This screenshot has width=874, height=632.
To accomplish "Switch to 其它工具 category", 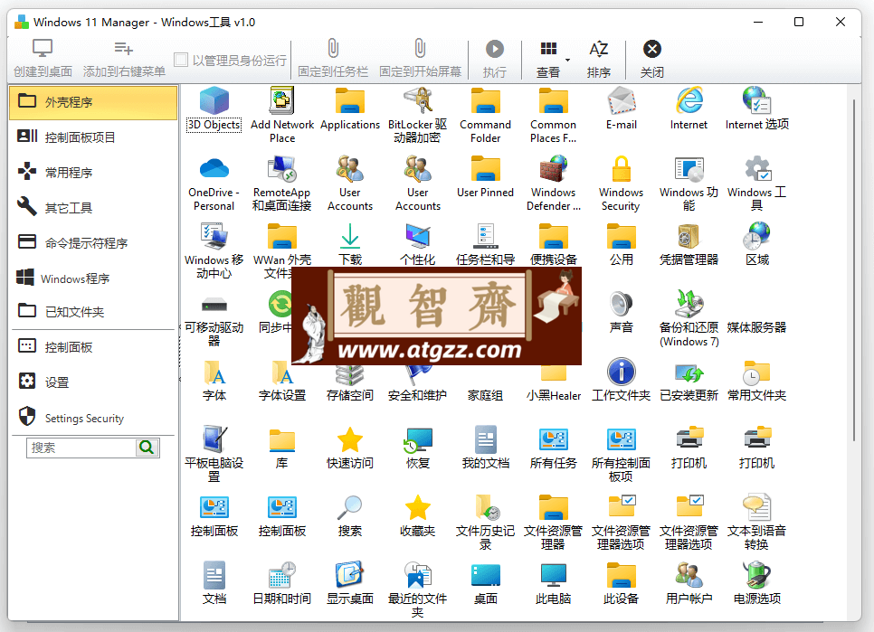I will (x=93, y=207).
